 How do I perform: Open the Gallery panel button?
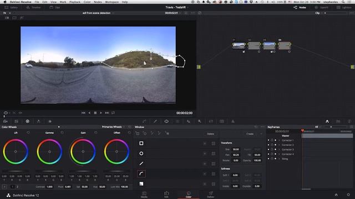(11, 7)
